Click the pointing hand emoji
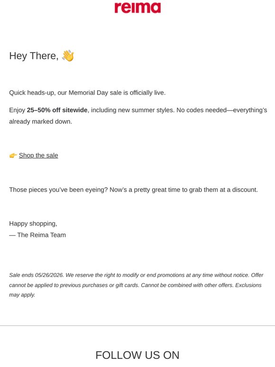The height and width of the screenshot is (367, 275). click(x=13, y=156)
